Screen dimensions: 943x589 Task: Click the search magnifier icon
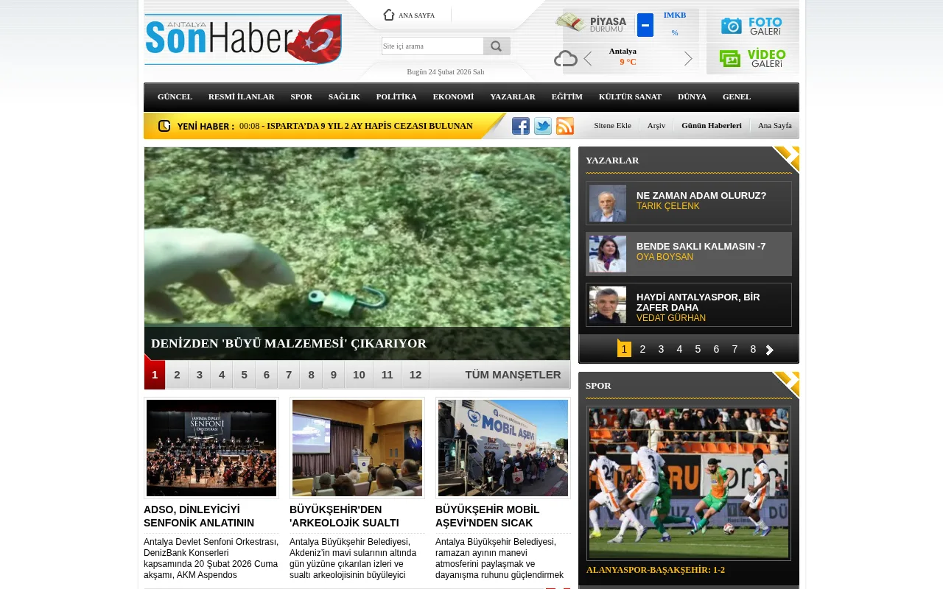click(x=496, y=46)
